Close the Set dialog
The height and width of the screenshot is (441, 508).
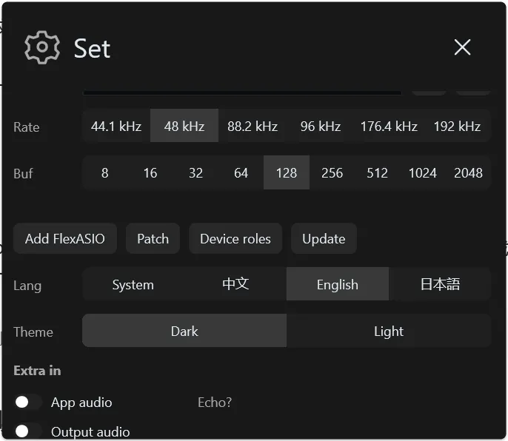(x=462, y=47)
